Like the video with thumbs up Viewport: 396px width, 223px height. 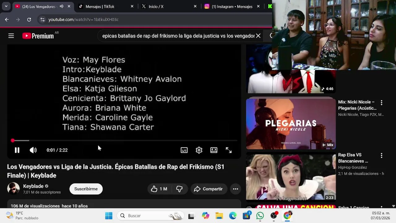(159, 189)
